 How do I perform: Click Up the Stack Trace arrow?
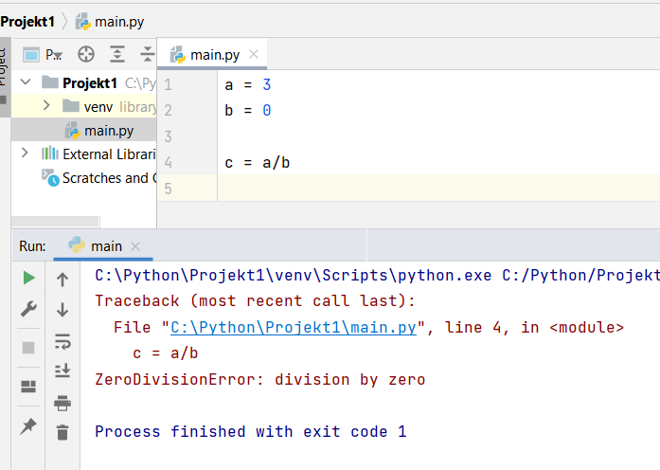(x=62, y=279)
